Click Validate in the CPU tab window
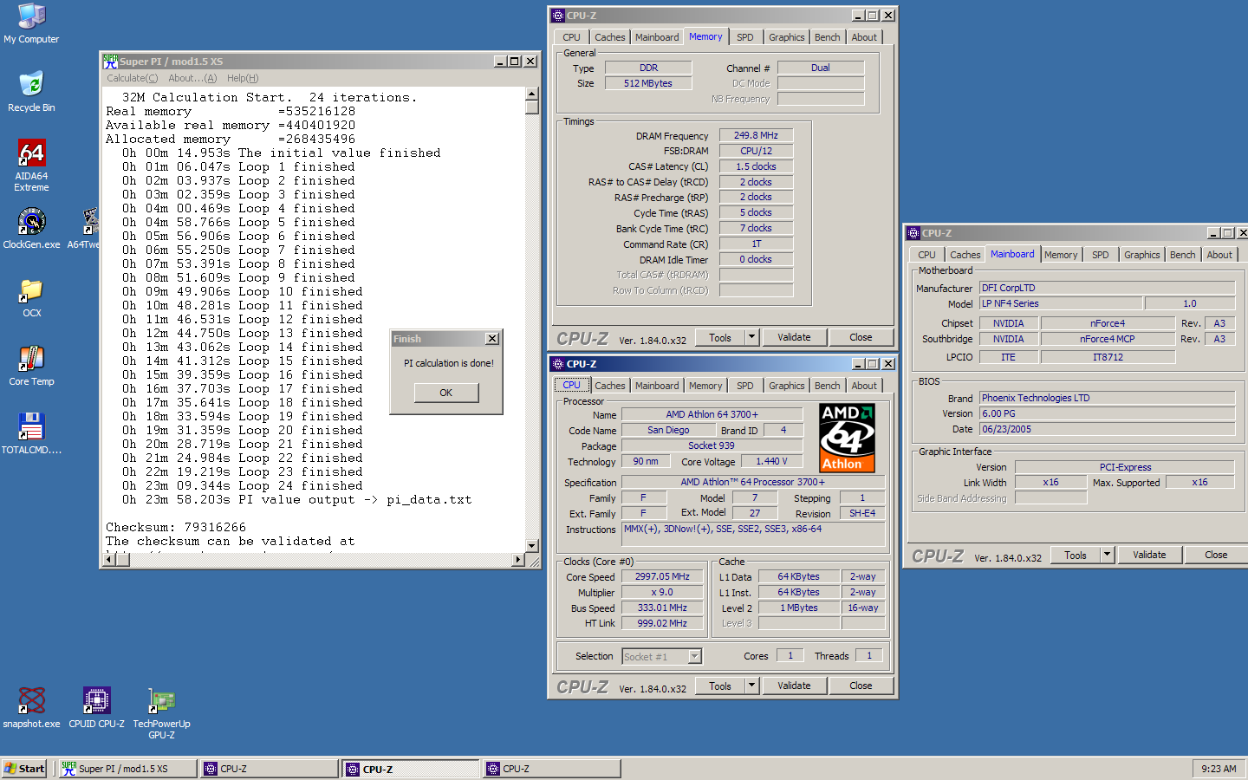This screenshot has height=780, width=1248. pyautogui.click(x=794, y=686)
